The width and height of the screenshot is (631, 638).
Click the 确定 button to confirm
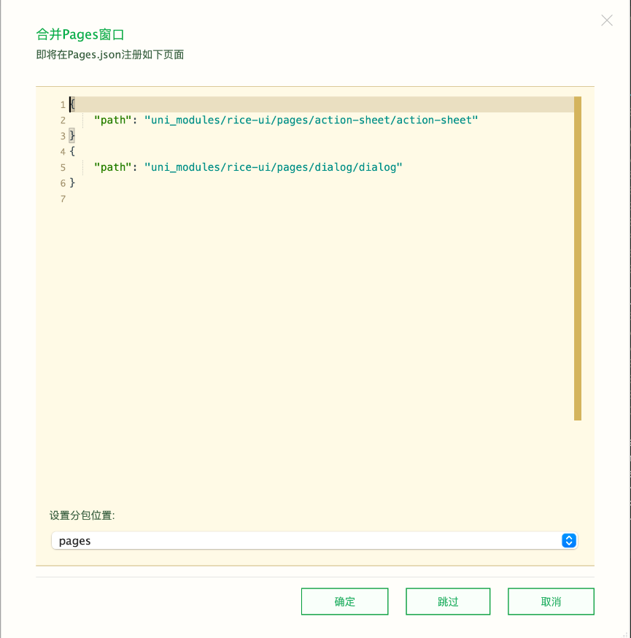[344, 602]
